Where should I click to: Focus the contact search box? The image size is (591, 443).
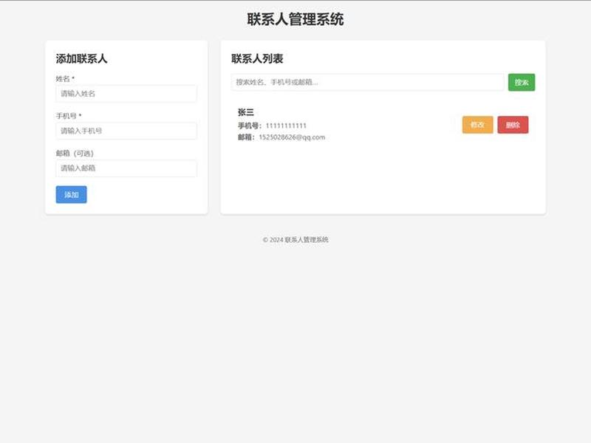[x=367, y=82]
